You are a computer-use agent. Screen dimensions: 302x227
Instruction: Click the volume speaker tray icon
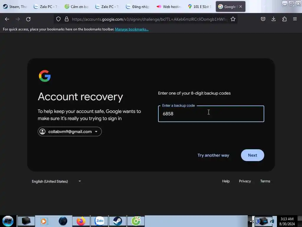272,221
